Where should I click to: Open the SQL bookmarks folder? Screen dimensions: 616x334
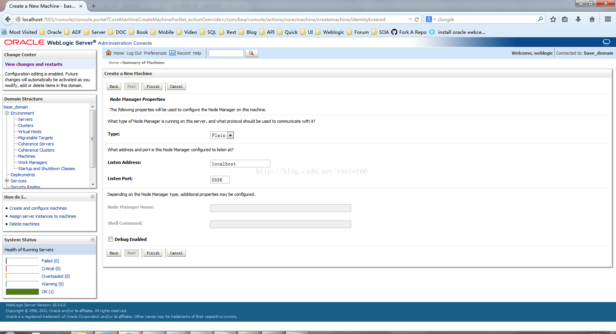coord(208,32)
